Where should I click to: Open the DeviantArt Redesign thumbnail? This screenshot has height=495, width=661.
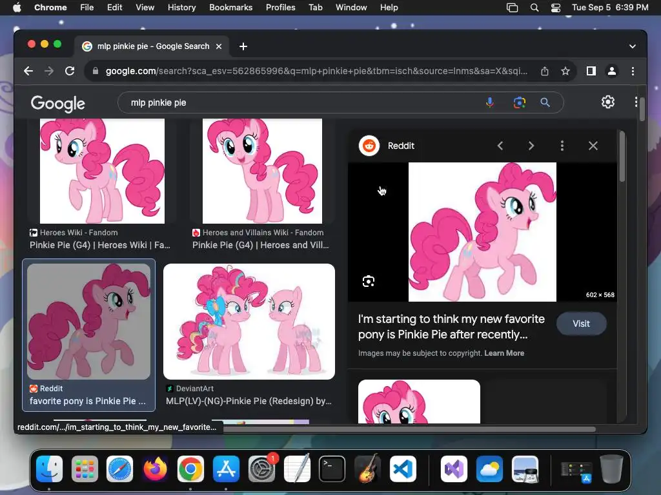[249, 322]
